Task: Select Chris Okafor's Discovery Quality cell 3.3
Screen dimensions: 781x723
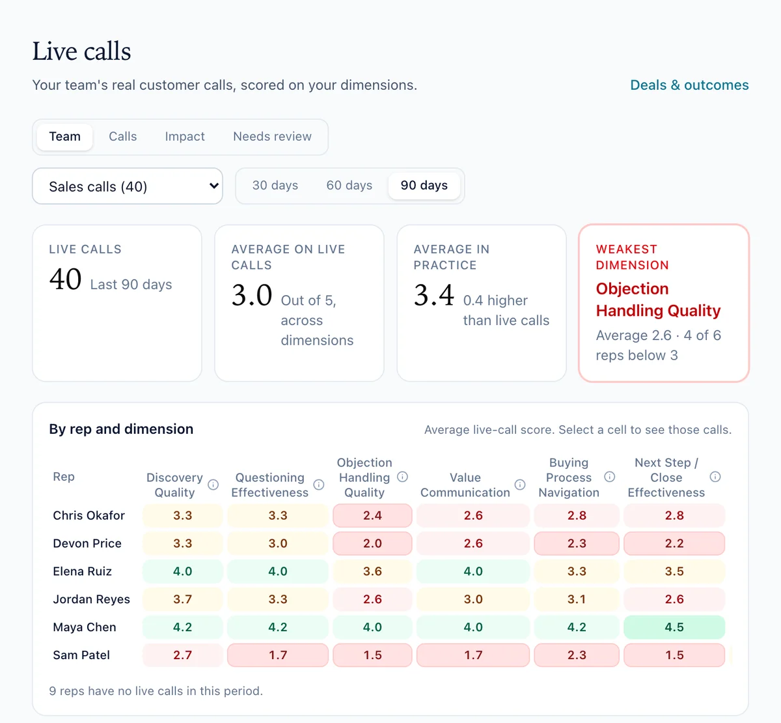Action: pyautogui.click(x=183, y=515)
